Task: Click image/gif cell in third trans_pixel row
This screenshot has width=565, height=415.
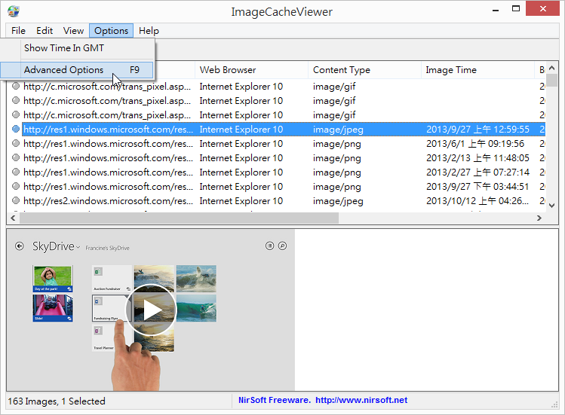Action: click(334, 115)
